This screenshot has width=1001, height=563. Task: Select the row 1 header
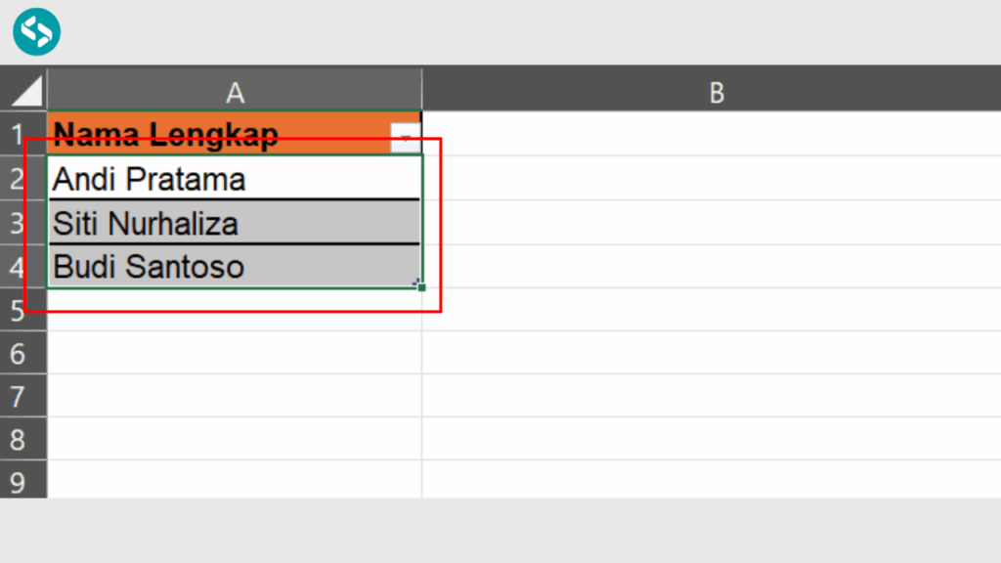pos(18,134)
